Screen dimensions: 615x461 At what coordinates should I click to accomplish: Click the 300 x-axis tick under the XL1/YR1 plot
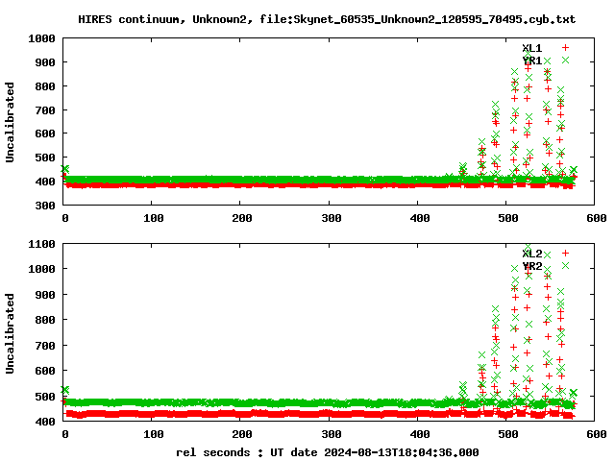(x=331, y=218)
